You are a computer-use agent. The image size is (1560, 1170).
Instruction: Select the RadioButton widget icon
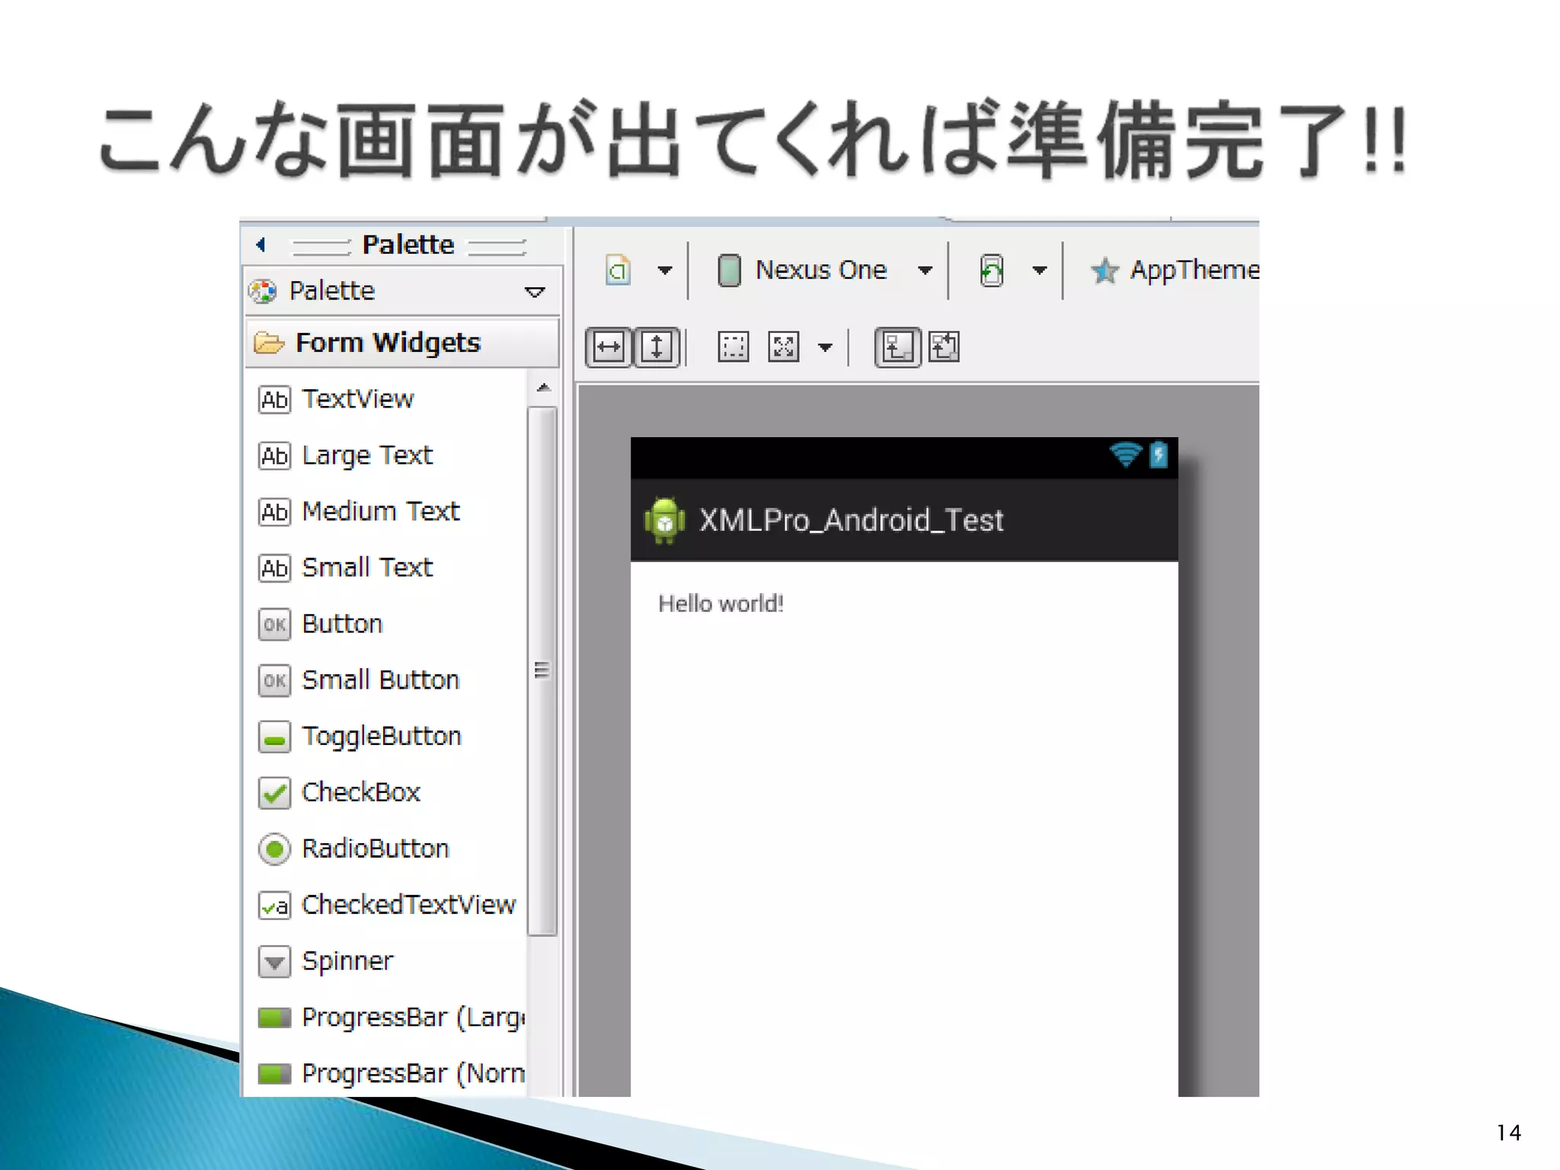274,849
